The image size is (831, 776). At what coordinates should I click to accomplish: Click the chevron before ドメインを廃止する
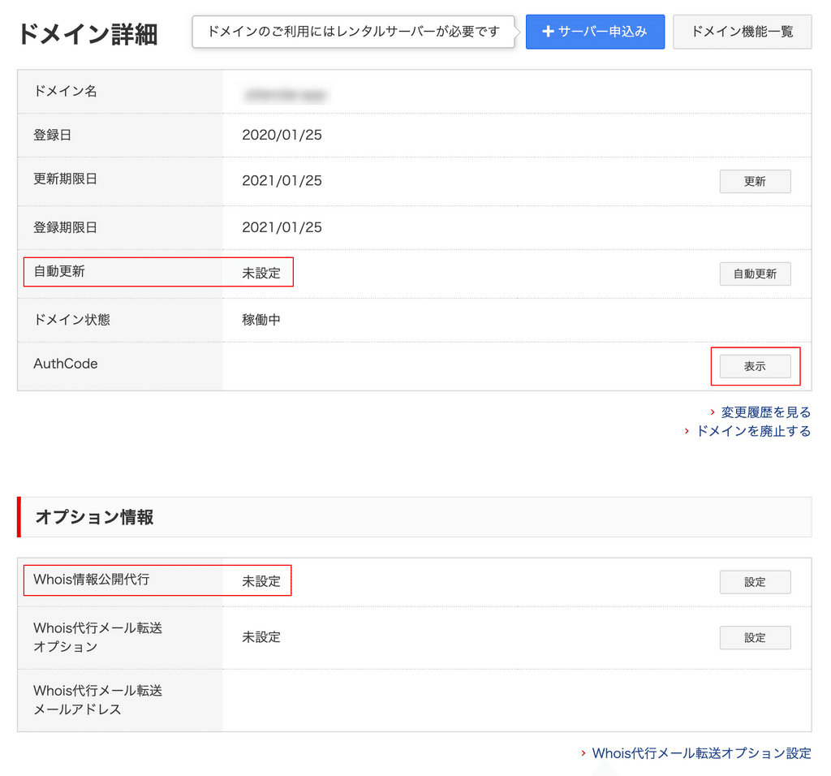click(687, 431)
